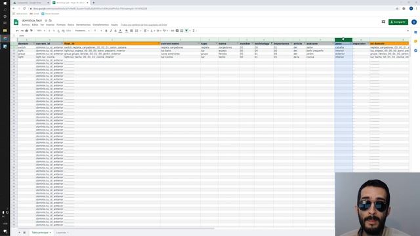The height and width of the screenshot is (236, 420).
Task: Open the text color picker
Action: [x=120, y=31]
